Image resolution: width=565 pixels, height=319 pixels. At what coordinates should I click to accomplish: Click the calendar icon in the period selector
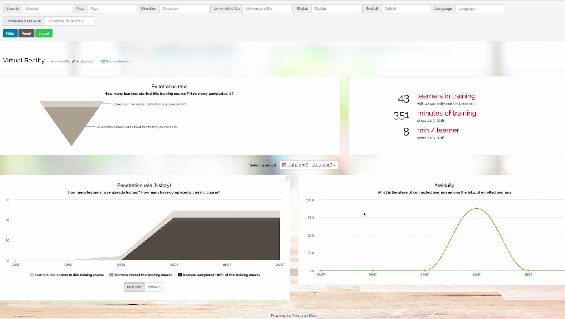(x=284, y=165)
